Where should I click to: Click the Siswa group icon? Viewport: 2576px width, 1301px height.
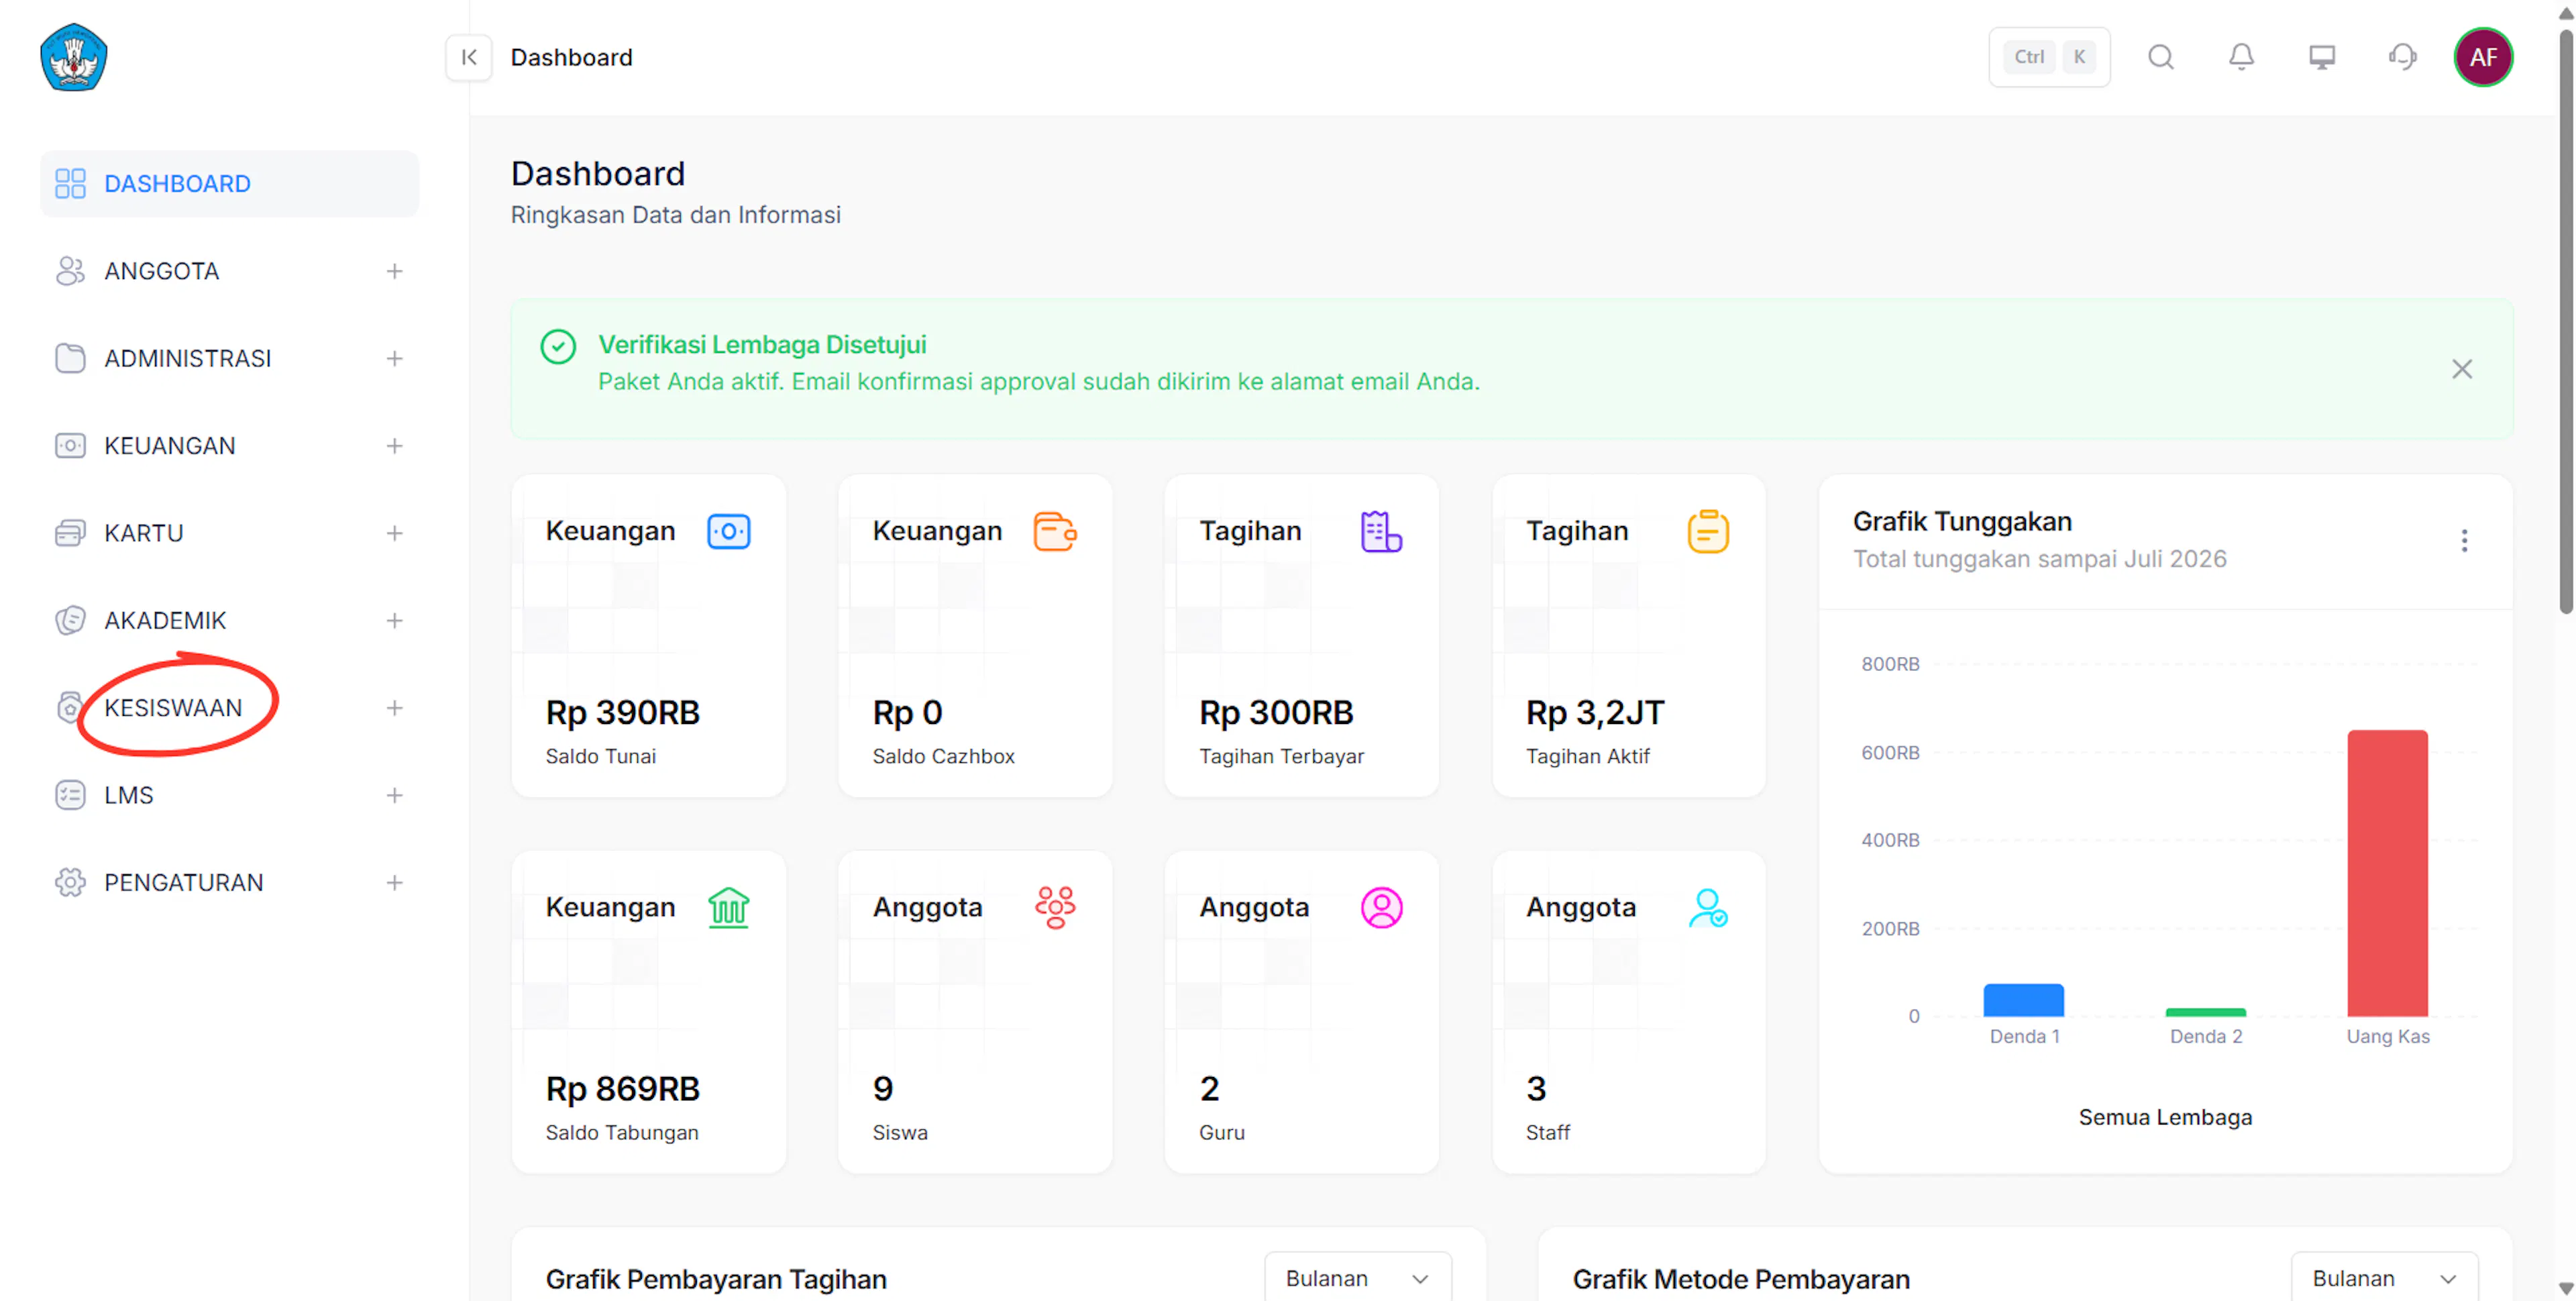pos(1055,908)
